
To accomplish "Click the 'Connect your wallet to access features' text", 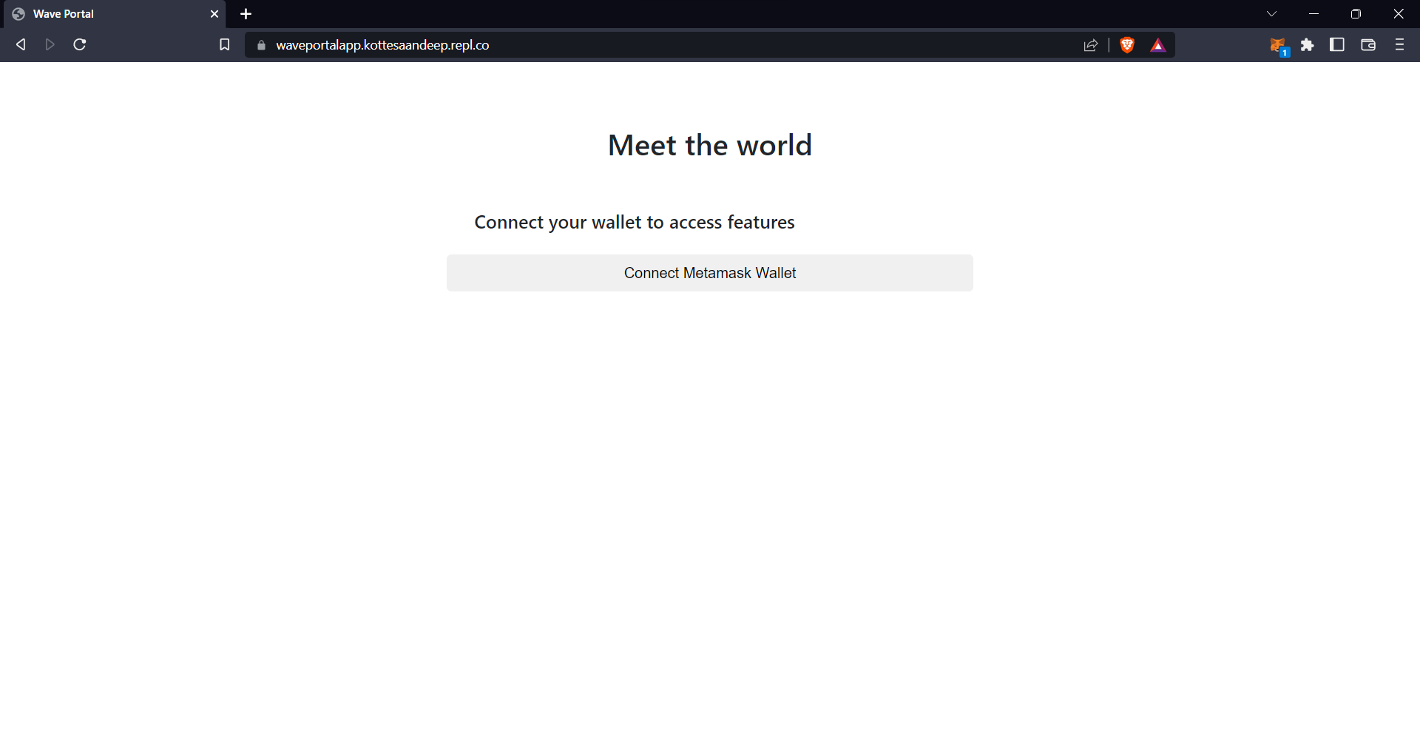I will point(635,223).
